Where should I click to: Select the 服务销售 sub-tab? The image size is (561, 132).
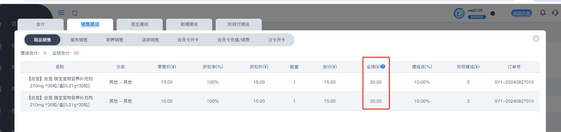[79, 40]
